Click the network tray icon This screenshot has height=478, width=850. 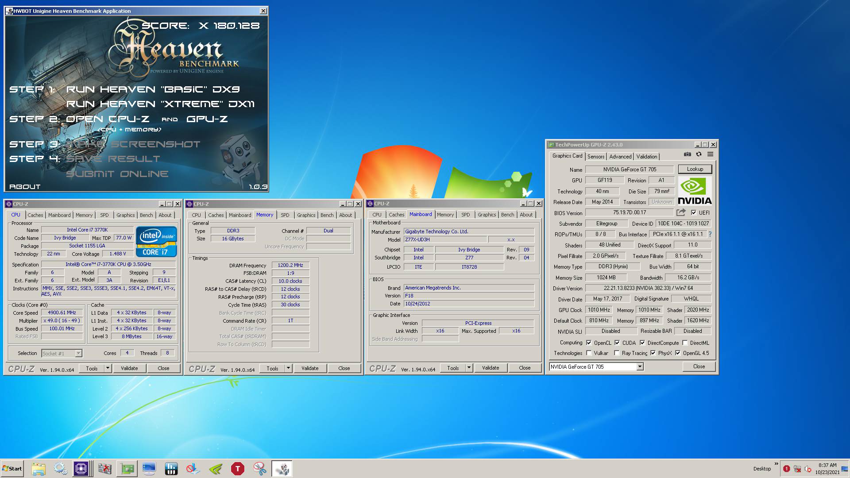coord(797,469)
